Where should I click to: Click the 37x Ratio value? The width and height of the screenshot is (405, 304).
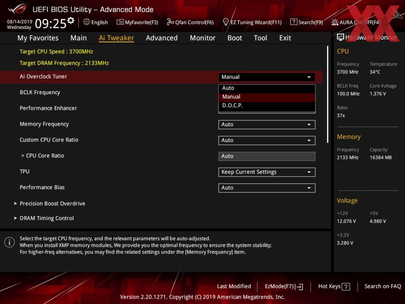341,116
